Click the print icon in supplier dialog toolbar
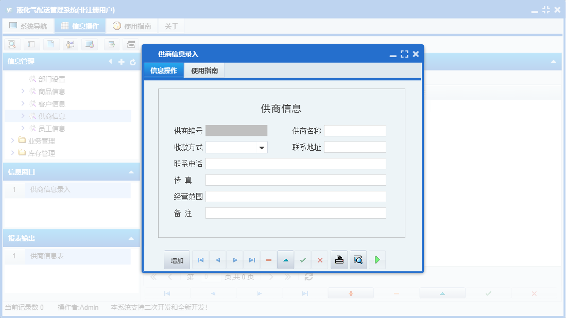The width and height of the screenshot is (566, 318). [x=339, y=260]
